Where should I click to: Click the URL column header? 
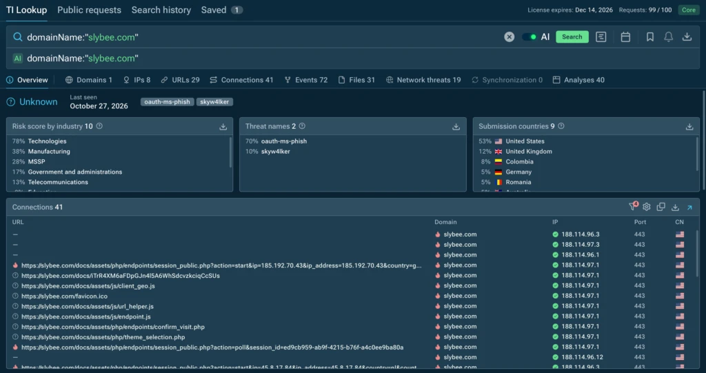(18, 222)
